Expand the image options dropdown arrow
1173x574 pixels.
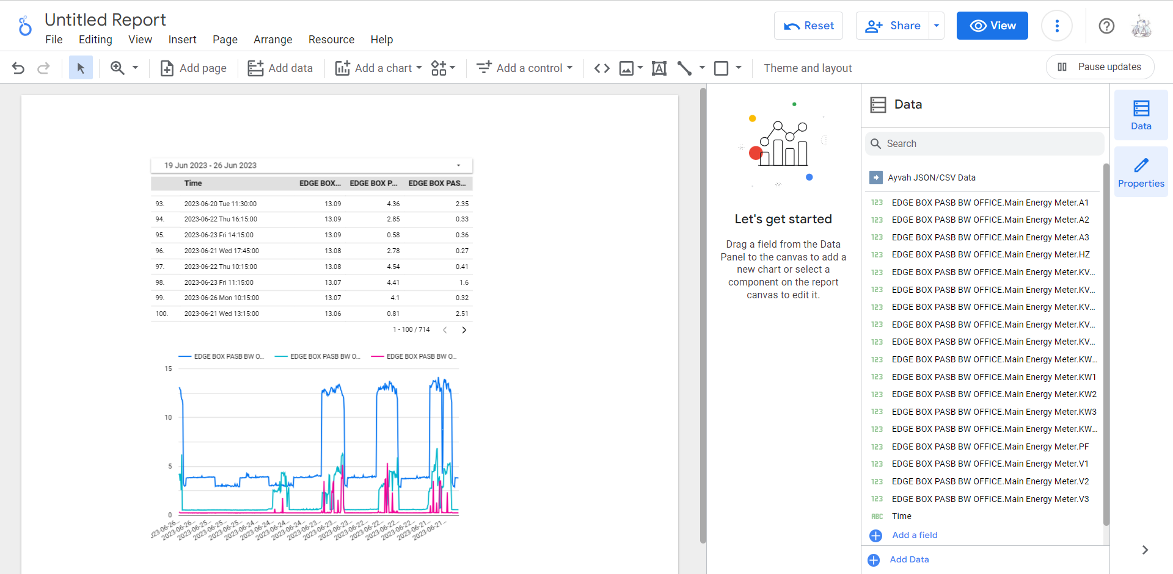(640, 68)
